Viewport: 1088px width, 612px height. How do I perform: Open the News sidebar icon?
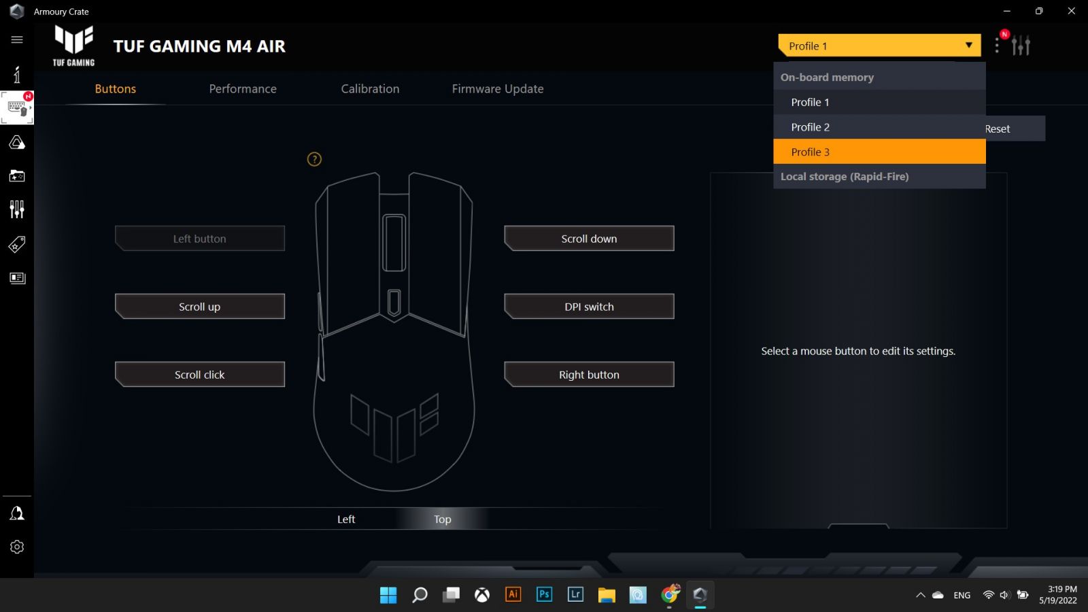tap(17, 278)
